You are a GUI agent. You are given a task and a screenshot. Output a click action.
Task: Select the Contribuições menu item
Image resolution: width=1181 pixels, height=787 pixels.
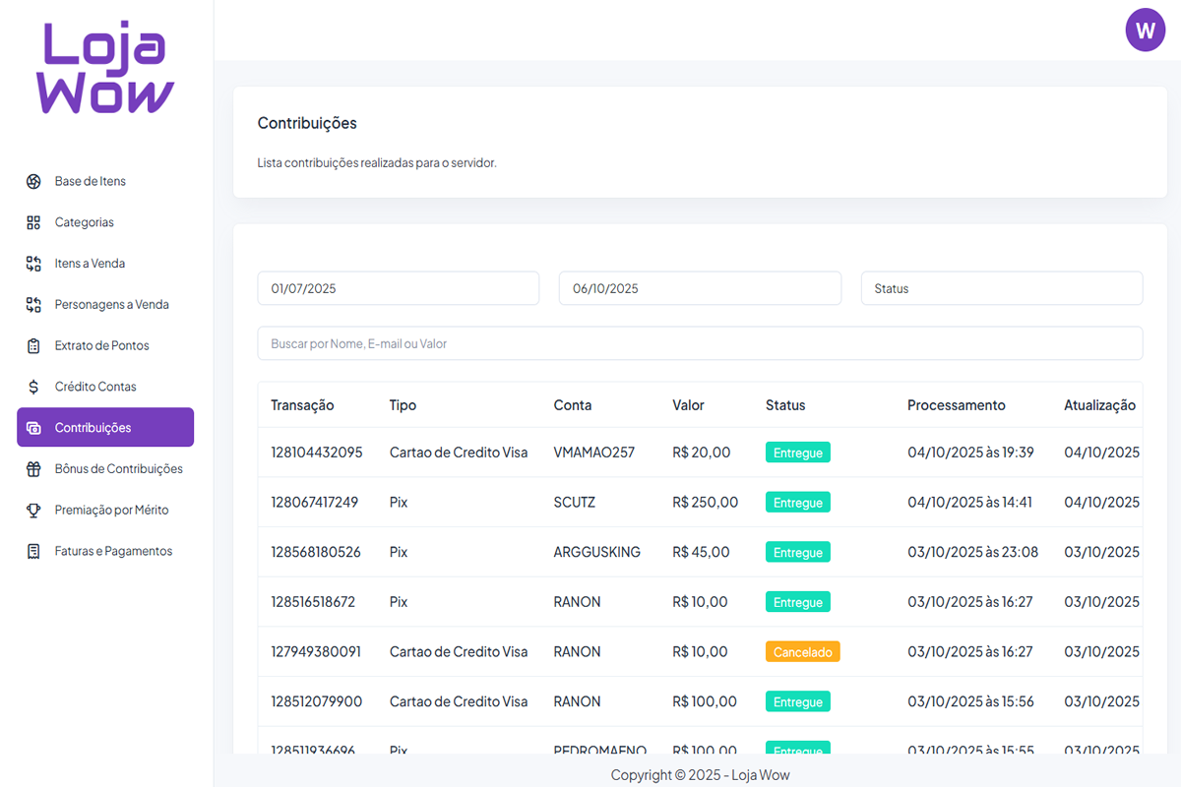[105, 428]
